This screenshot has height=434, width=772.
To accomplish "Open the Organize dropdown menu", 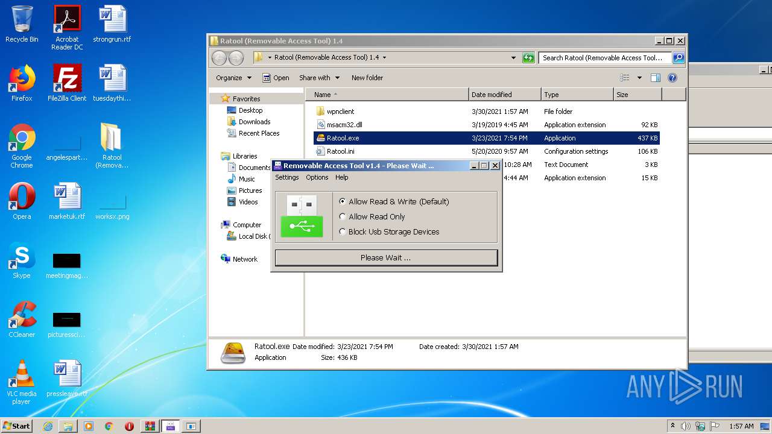I will coord(233,78).
